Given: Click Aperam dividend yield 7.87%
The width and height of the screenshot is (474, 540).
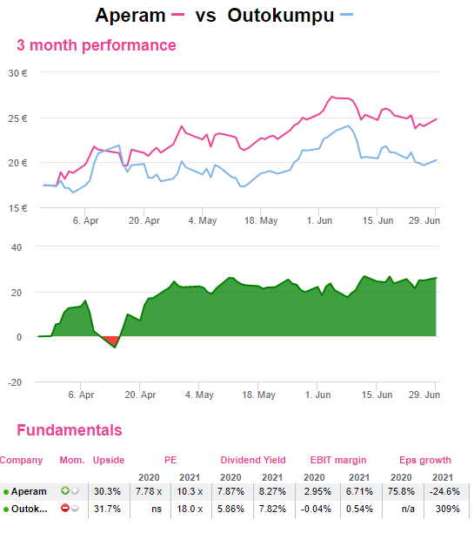Looking at the screenshot, I should click(230, 491).
